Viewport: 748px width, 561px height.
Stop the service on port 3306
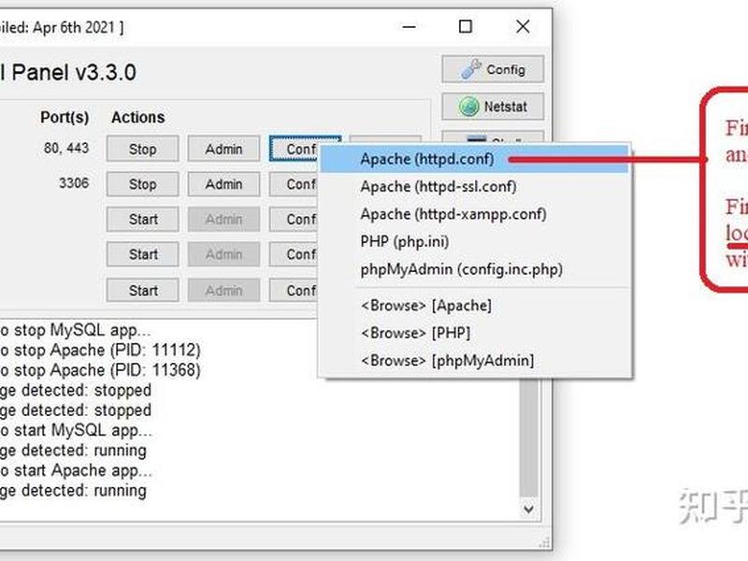143,184
